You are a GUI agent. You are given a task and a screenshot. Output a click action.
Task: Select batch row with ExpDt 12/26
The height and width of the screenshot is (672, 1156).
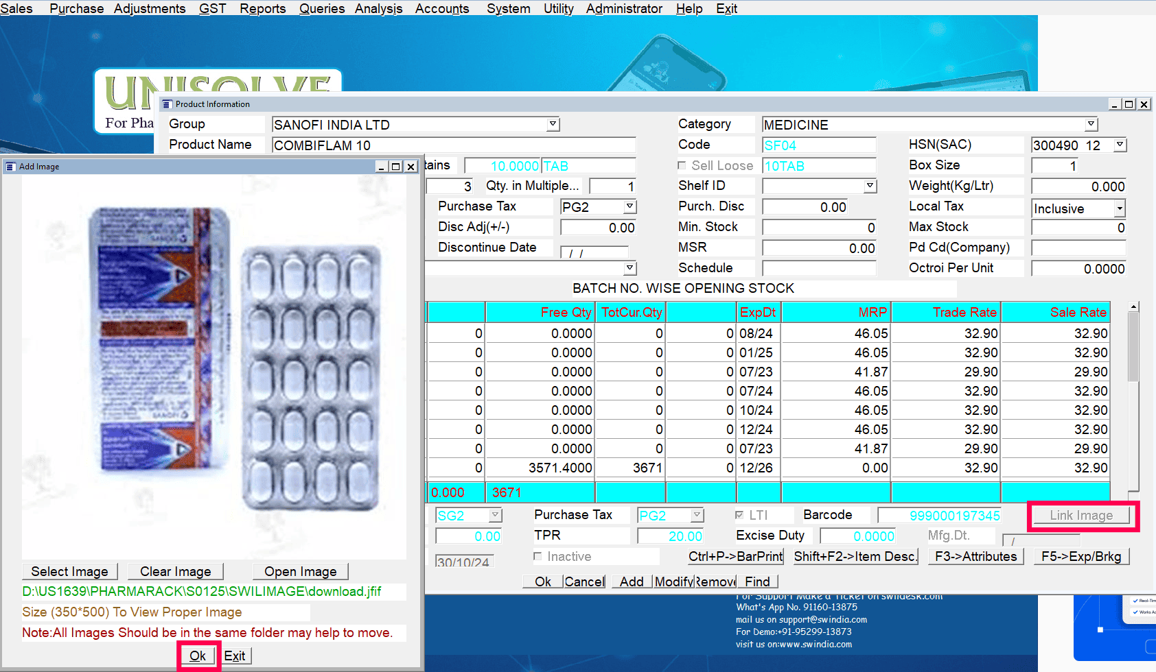767,468
